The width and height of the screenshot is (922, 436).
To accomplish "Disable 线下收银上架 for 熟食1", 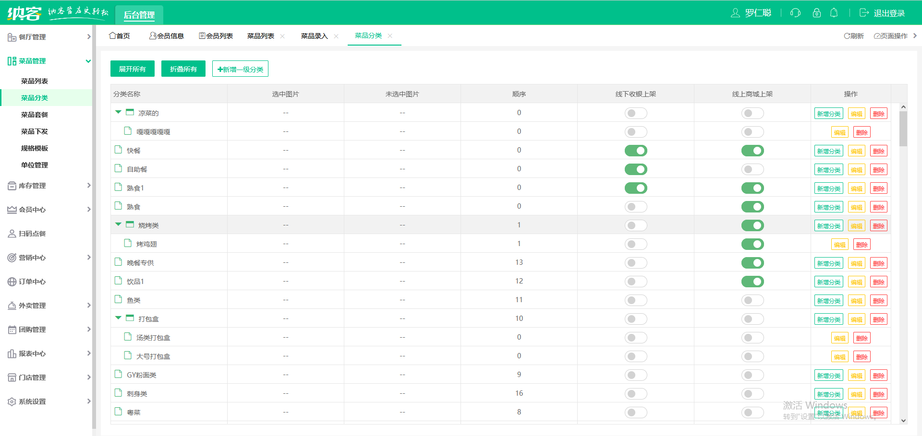I will pos(636,188).
